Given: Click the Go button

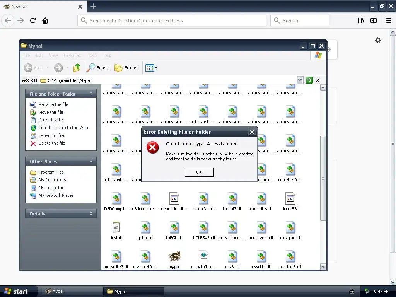Looking at the screenshot, I should tap(313, 80).
